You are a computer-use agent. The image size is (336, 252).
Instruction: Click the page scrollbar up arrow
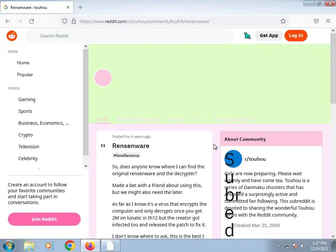click(x=333, y=31)
